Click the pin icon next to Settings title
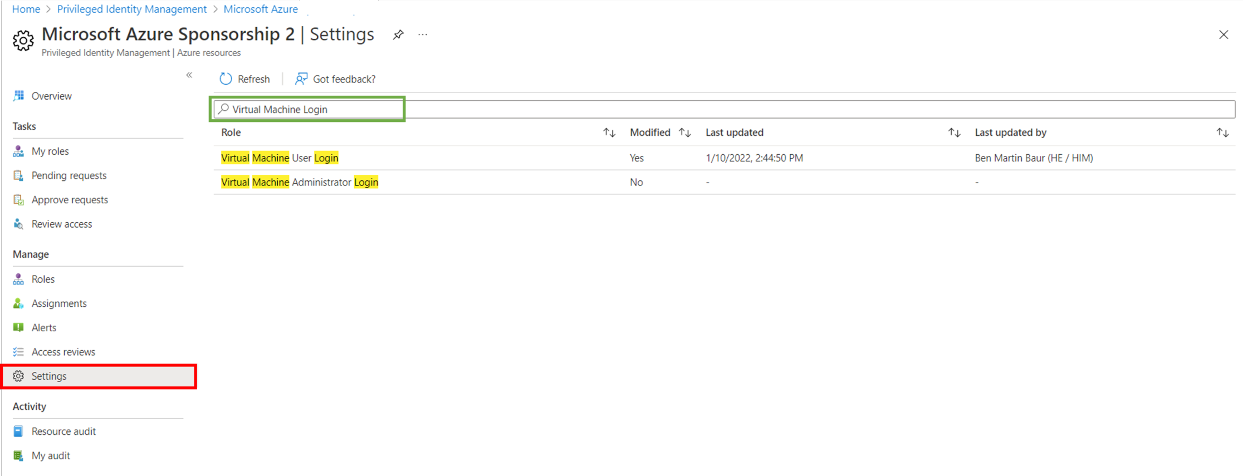1243x476 pixels. coord(398,35)
